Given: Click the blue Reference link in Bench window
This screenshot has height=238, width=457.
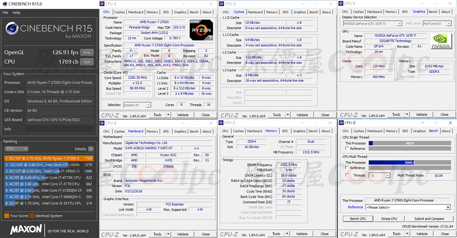Looking at the screenshot, I should click(355, 207).
